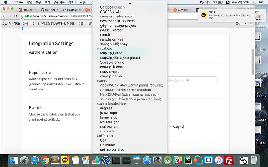Viewport: 268px width, 167px height.
Task: Select gdg-homepage-project repository
Action: pyautogui.click(x=118, y=26)
